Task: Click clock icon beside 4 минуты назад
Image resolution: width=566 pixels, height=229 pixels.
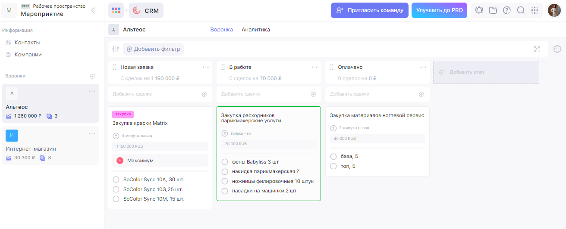Action: (x=116, y=136)
